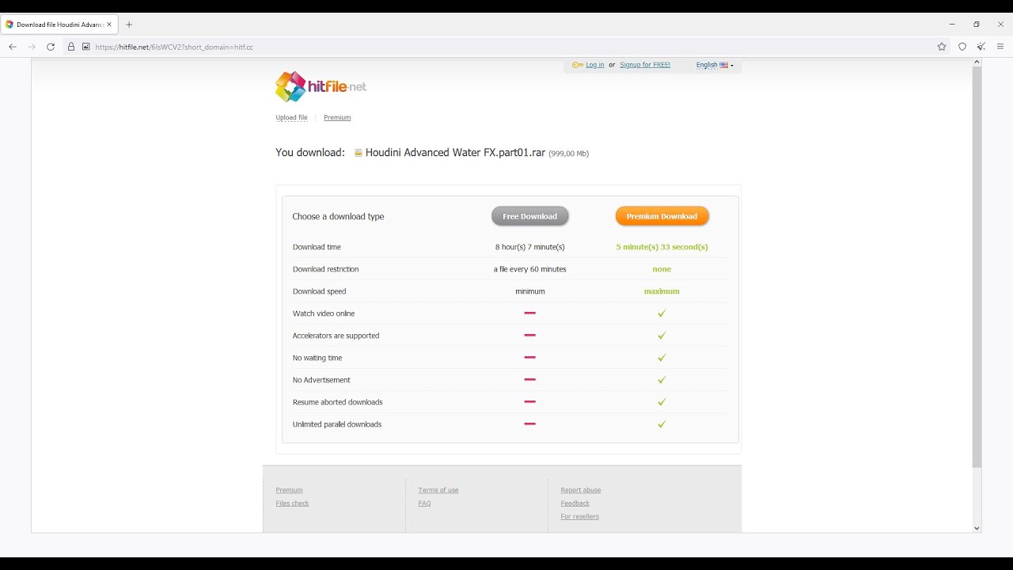This screenshot has width=1013, height=570.
Task: Click the key icon beside Log in
Action: coord(578,65)
